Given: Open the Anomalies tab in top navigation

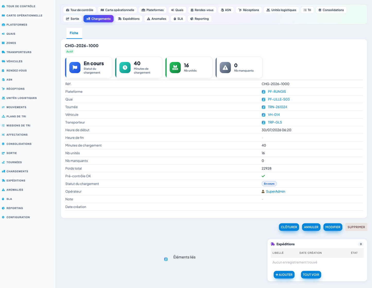Looking at the screenshot, I should click(157, 19).
